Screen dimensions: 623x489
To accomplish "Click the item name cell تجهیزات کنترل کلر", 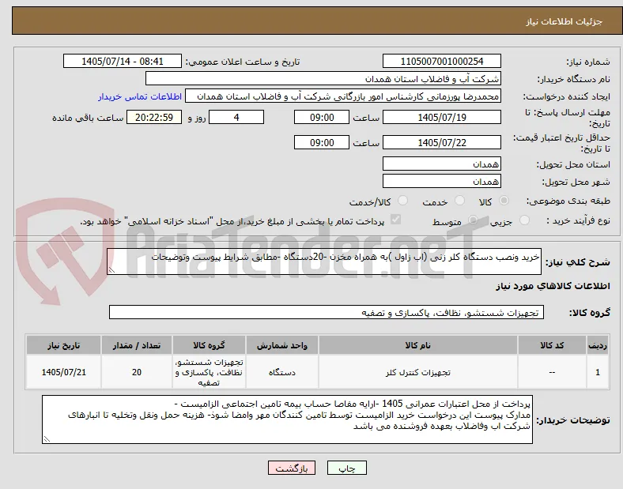I will coord(418,372).
